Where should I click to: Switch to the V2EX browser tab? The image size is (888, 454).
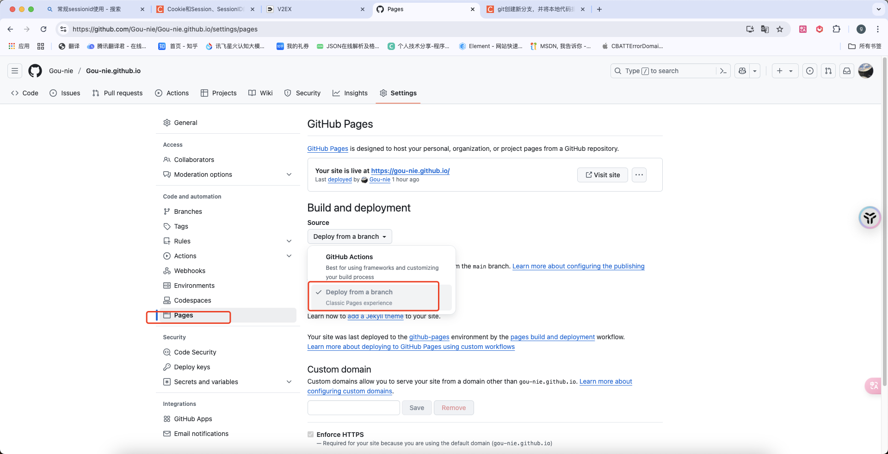pyautogui.click(x=315, y=9)
